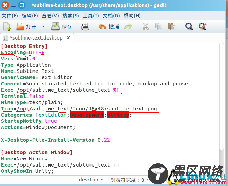The height and width of the screenshot is (186, 228).
Task: Click the Type=Application line
Action: tap(26, 65)
